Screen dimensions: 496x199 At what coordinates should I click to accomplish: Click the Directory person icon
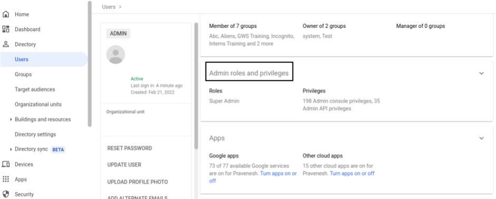[x=6, y=44]
